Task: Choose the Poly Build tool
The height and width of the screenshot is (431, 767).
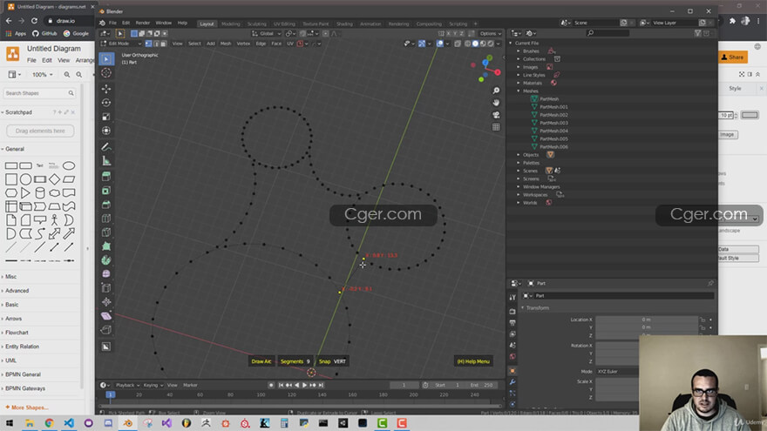Action: [106, 246]
